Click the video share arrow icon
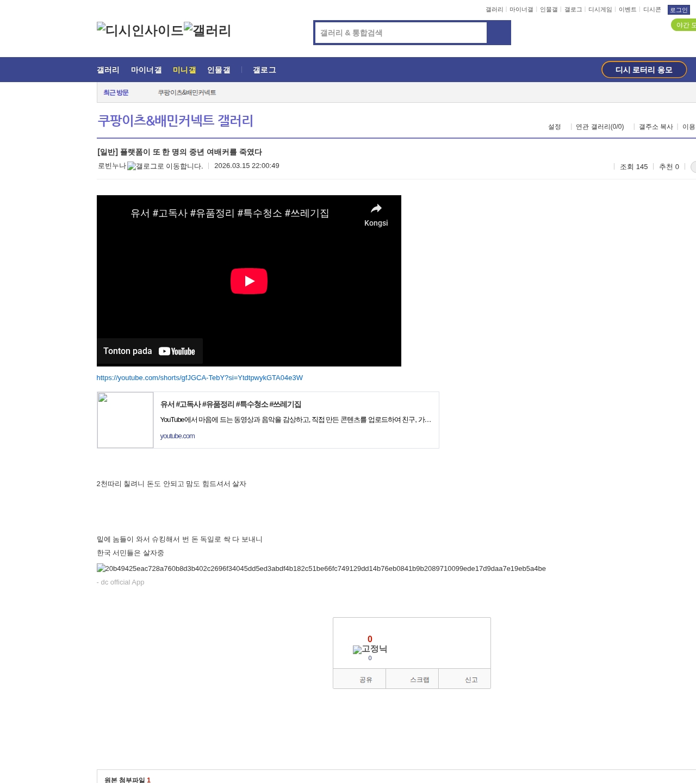This screenshot has width=696, height=783. coord(376,209)
